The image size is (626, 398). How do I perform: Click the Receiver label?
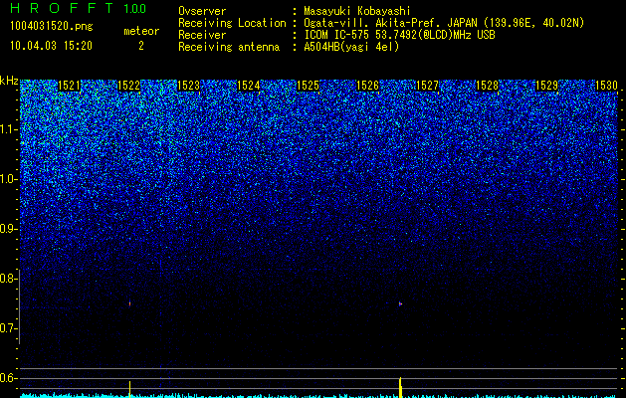[202, 35]
